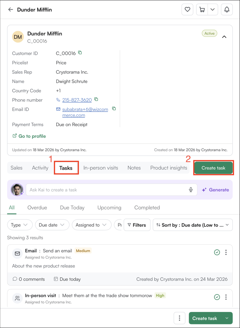240x328 pixels.
Task: Click 'About the new product release' text
Action: pos(43,266)
